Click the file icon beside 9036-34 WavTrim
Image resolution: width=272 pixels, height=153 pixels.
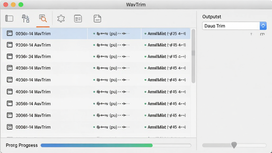click(10, 56)
